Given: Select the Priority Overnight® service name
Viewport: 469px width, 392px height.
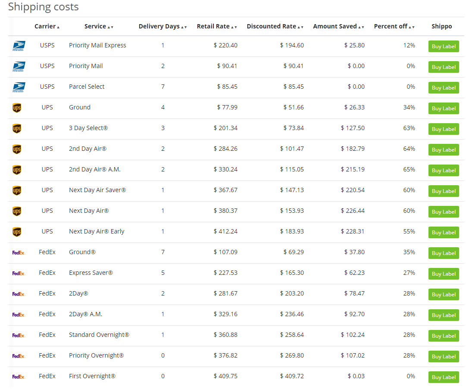Looking at the screenshot, I should pyautogui.click(x=96, y=355).
